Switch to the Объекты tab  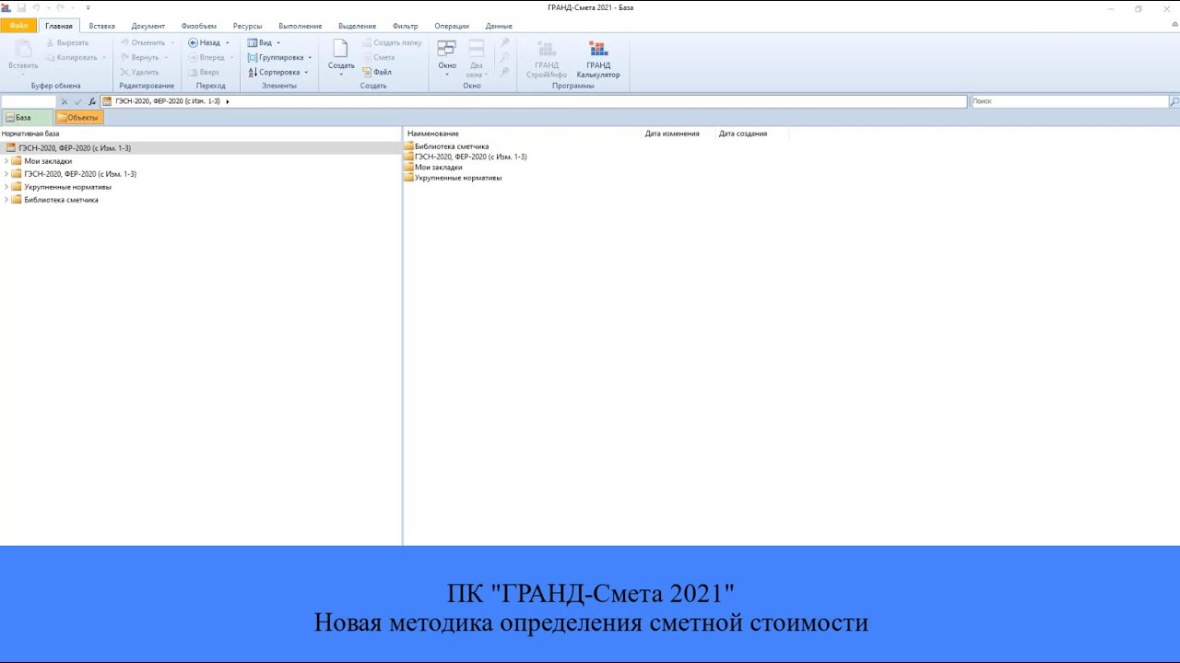[x=78, y=118]
